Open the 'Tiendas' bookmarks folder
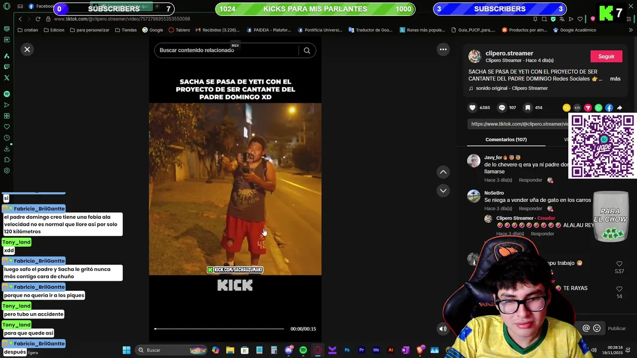Image resolution: width=637 pixels, height=358 pixels. point(125,30)
